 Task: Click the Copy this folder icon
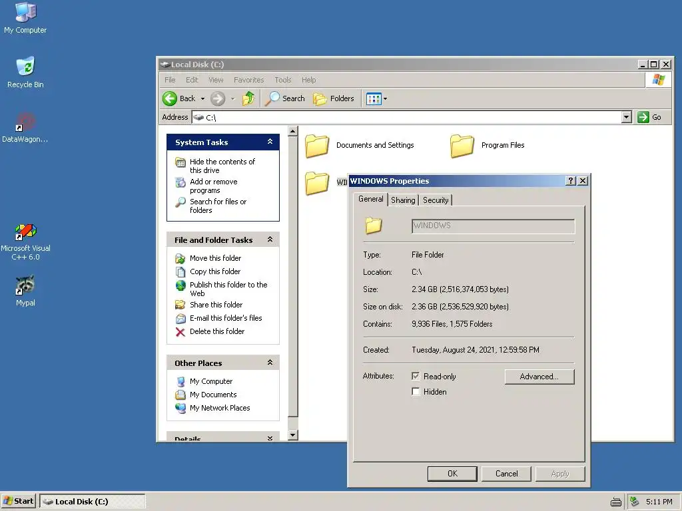pyautogui.click(x=180, y=271)
